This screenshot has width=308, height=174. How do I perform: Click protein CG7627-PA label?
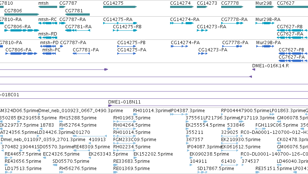pos(292,57)
